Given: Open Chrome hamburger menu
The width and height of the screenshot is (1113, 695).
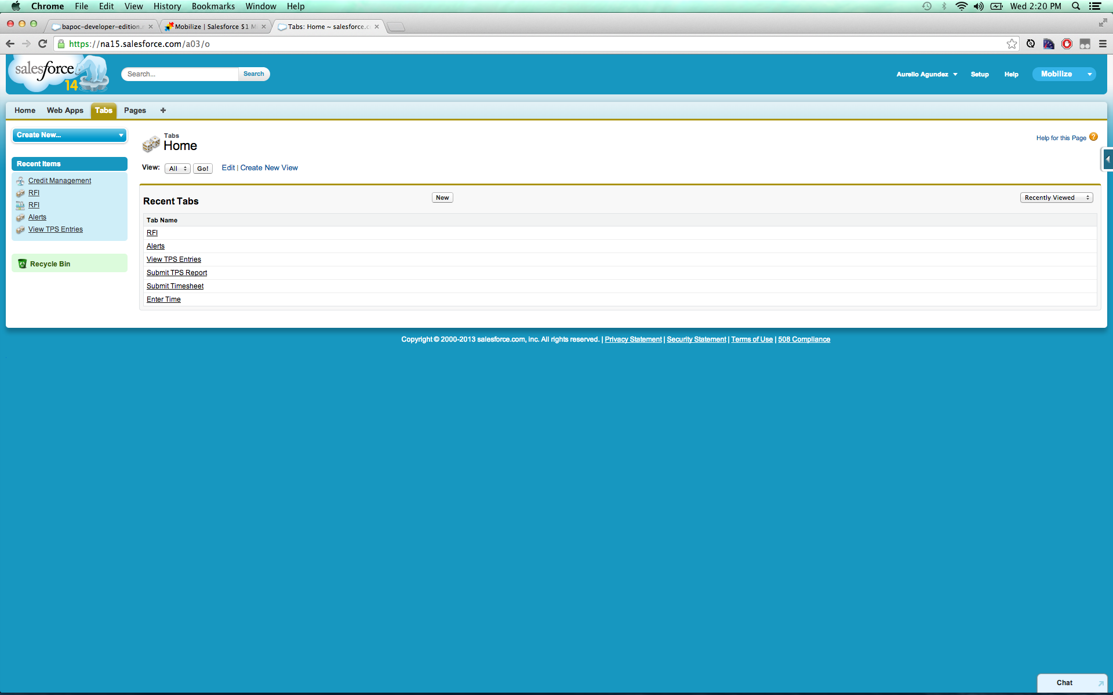Looking at the screenshot, I should 1103,44.
